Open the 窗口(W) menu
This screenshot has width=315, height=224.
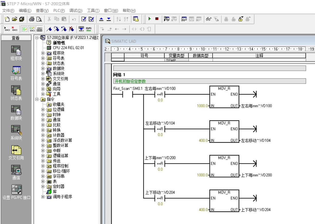click(111, 11)
